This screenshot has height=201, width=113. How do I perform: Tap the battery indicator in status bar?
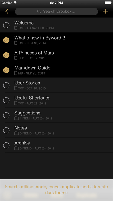coord(108,3)
